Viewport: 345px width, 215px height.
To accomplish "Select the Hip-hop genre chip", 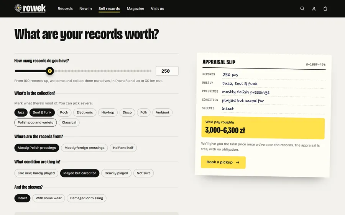I will 108,112.
